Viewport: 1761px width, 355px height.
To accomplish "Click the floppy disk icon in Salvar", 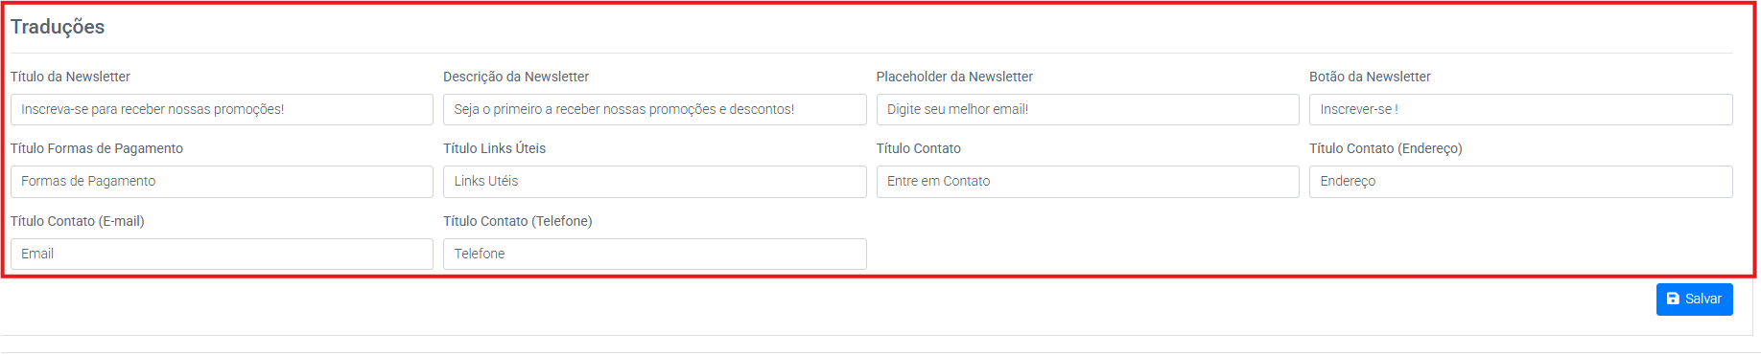I will pyautogui.click(x=1673, y=299).
